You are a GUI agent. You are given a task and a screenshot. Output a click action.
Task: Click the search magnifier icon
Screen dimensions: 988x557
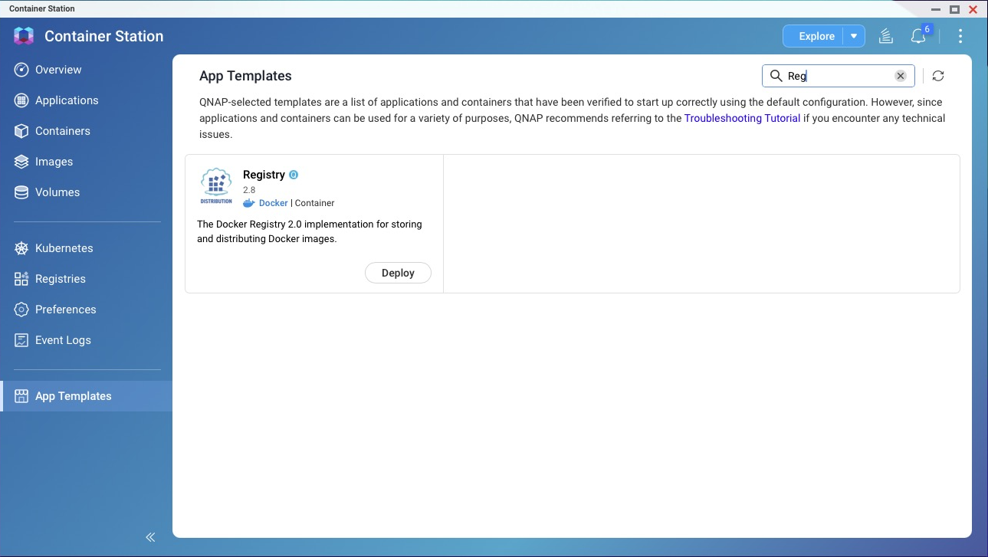pyautogui.click(x=776, y=76)
